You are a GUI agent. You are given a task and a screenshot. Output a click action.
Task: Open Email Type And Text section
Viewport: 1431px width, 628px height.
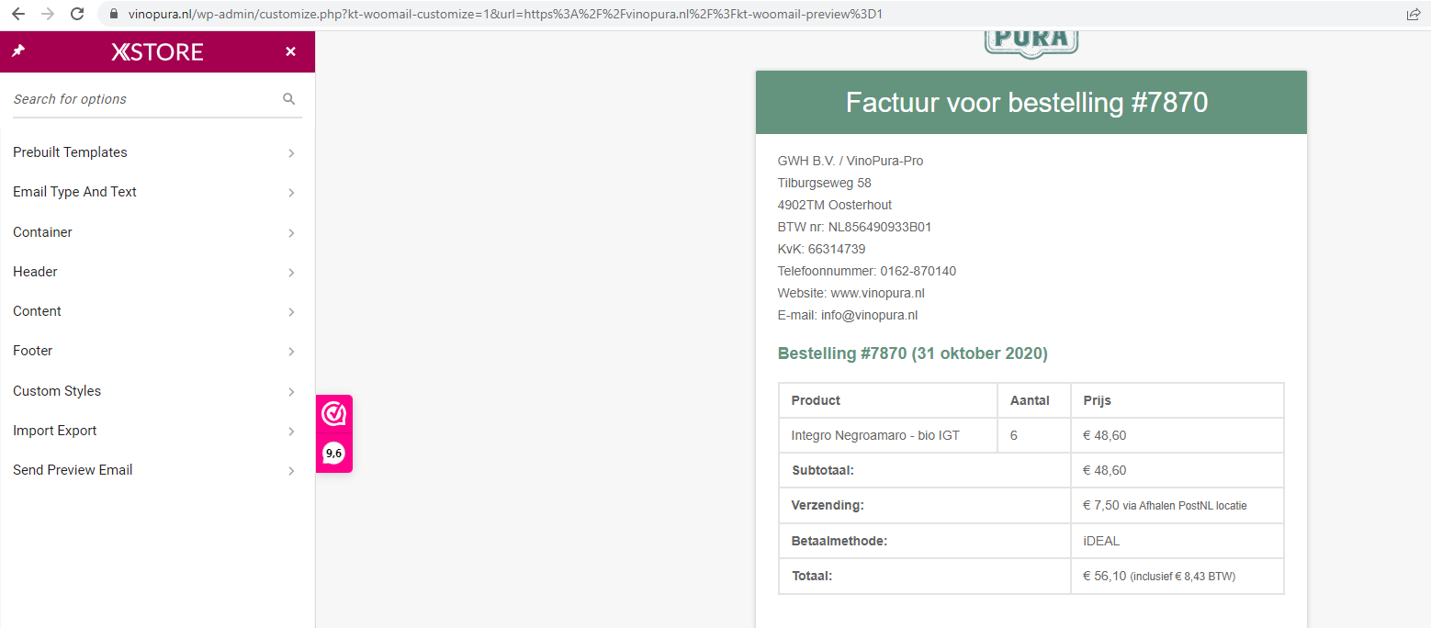[x=157, y=192]
